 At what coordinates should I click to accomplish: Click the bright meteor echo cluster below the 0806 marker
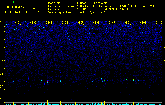102,80
